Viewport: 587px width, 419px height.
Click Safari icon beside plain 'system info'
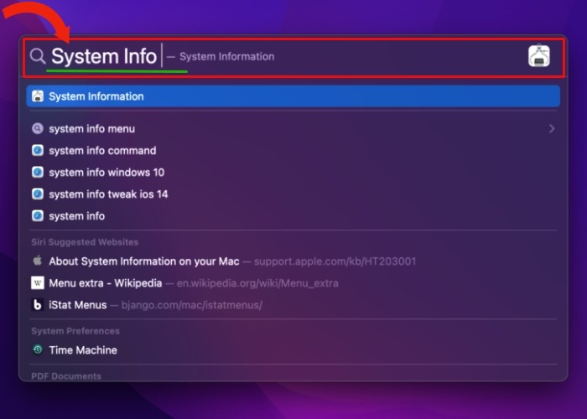click(38, 216)
